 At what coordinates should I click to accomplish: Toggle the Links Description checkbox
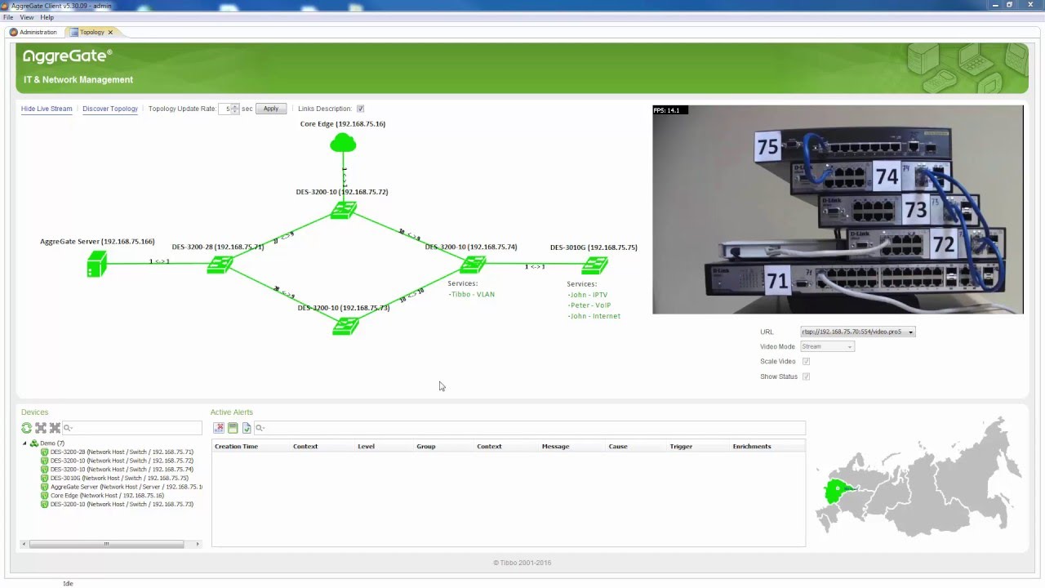[360, 109]
